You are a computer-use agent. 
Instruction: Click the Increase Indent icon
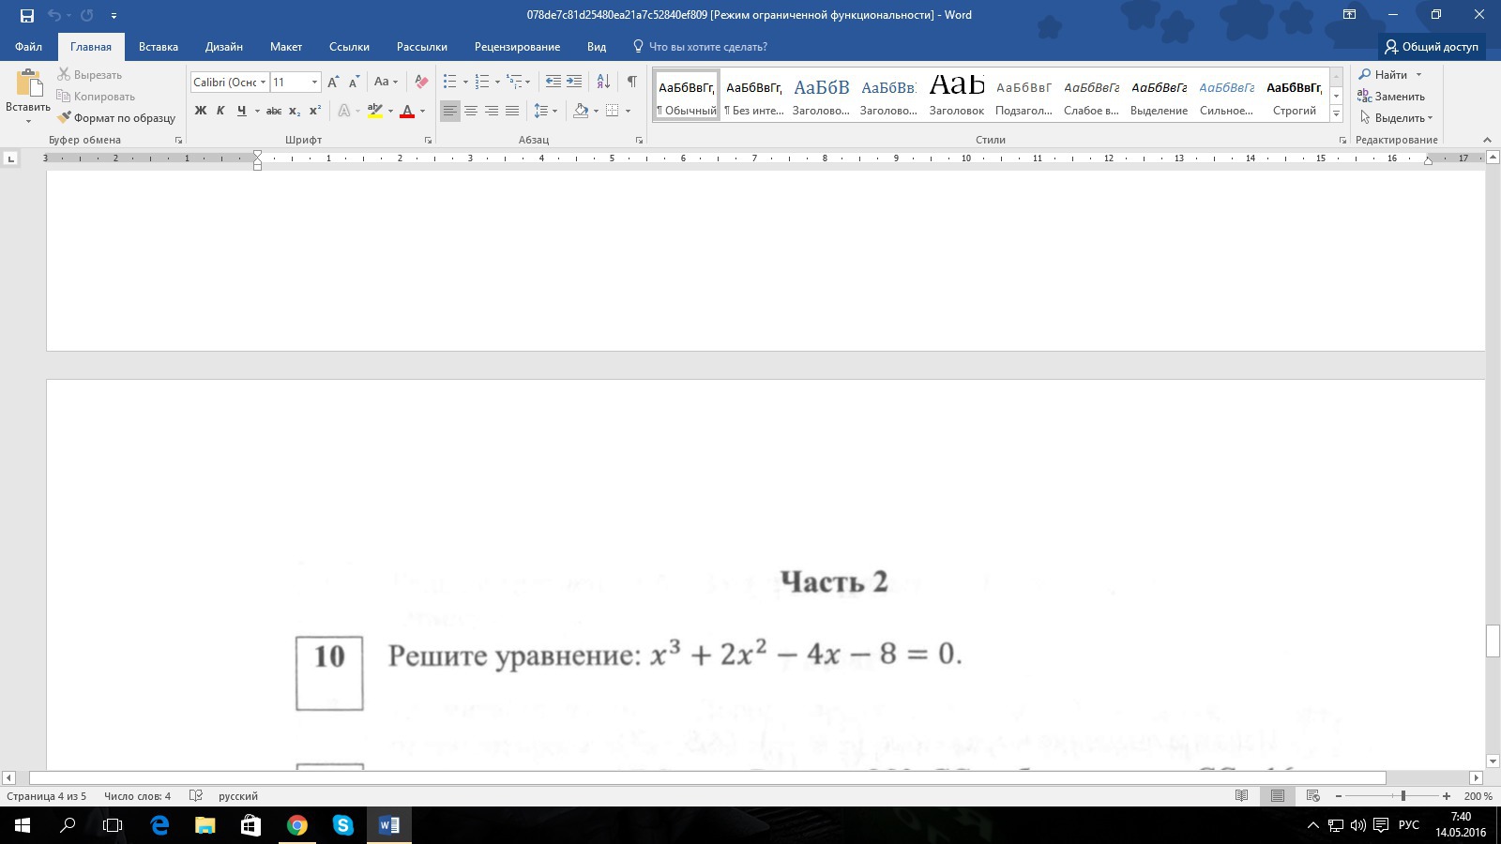coord(574,83)
